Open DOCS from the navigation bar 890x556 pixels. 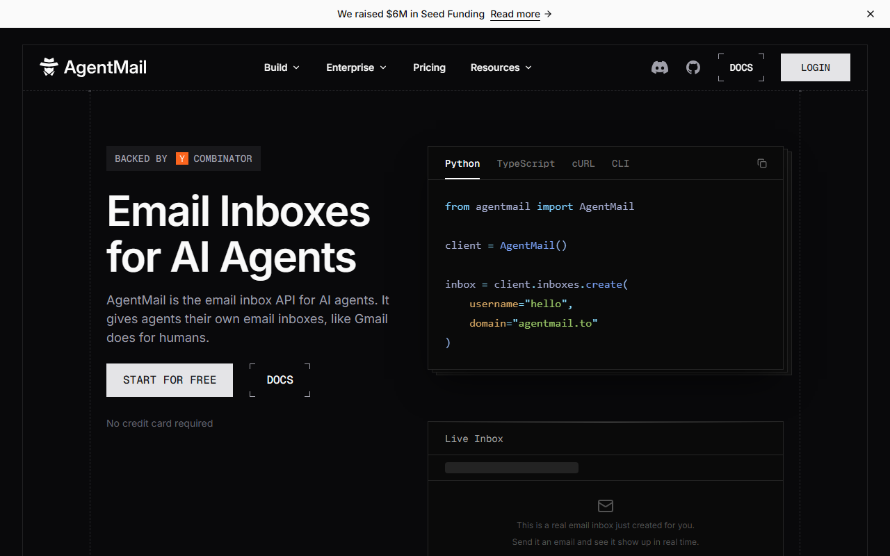coord(741,67)
